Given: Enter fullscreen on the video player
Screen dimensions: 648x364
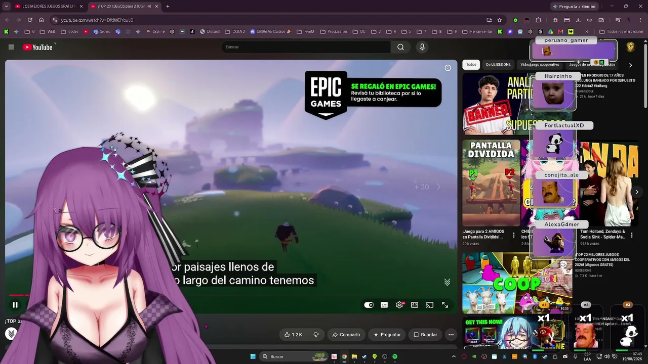Looking at the screenshot, I should coord(445,305).
